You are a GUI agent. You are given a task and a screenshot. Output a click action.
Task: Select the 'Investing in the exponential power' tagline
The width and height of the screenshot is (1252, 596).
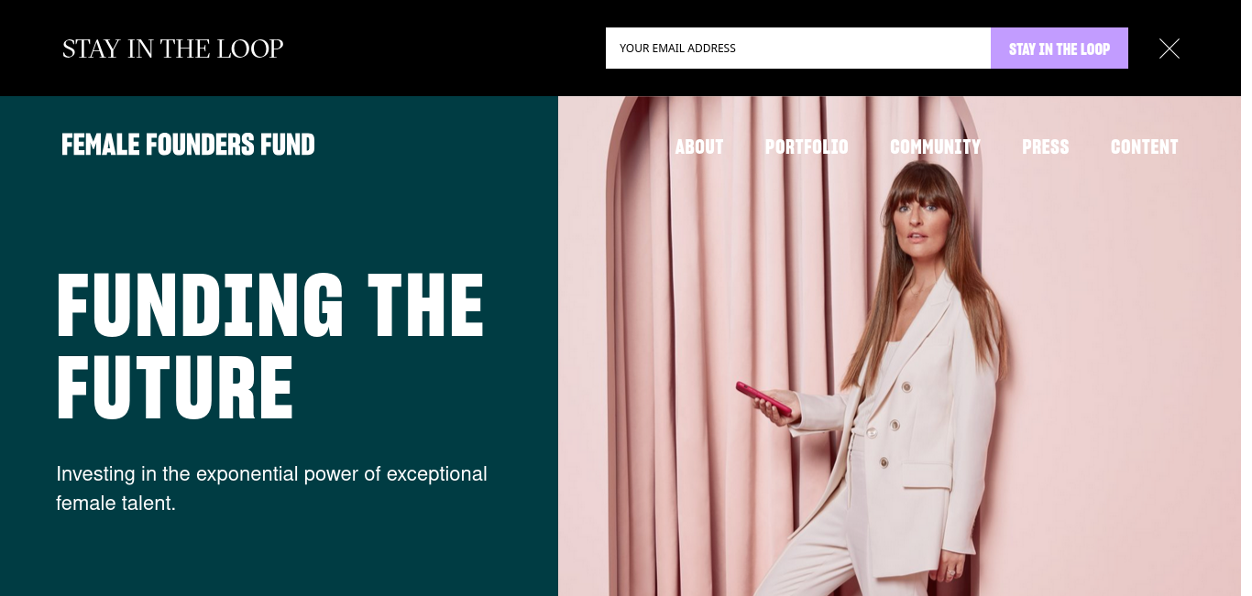point(271,488)
